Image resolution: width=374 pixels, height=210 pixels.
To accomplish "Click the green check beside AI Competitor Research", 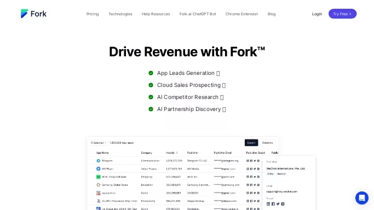I will coord(151,97).
